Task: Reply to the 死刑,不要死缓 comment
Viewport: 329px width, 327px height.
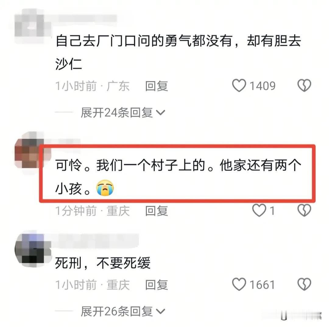Action: (x=157, y=285)
